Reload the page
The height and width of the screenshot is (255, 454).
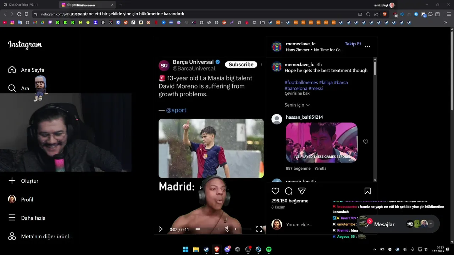[19, 14]
